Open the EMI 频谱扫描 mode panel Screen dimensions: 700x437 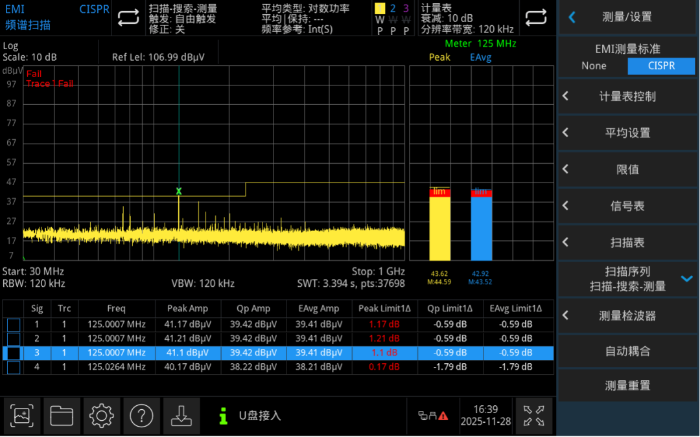pos(56,17)
